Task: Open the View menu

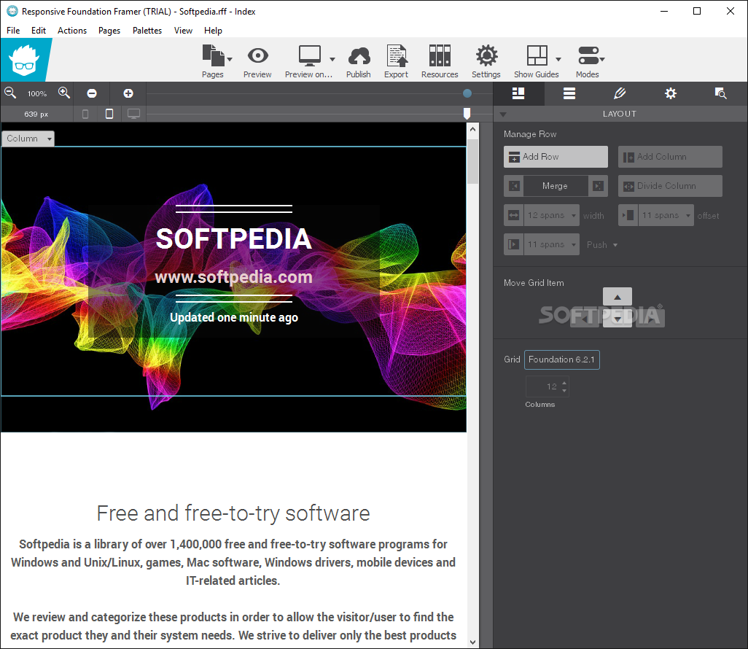Action: [183, 31]
